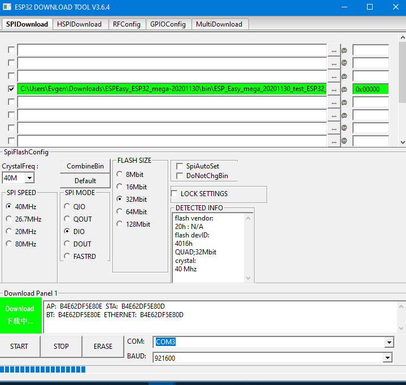The width and height of the screenshot is (406, 385).
Task: Browse for a file in the fifth row
Action: [x=334, y=103]
